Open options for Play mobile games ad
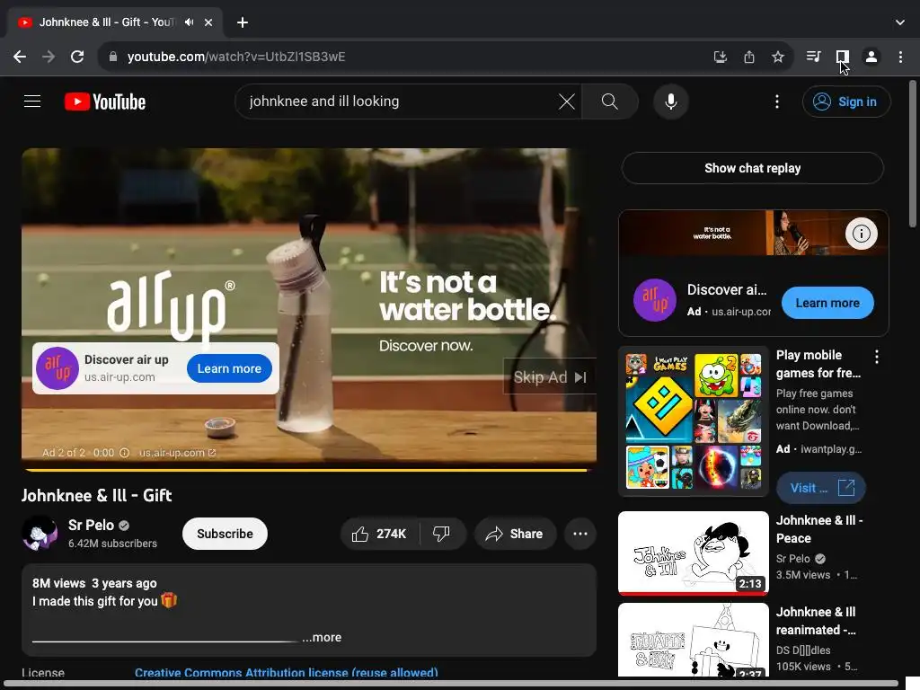The height and width of the screenshot is (690, 920). (877, 356)
